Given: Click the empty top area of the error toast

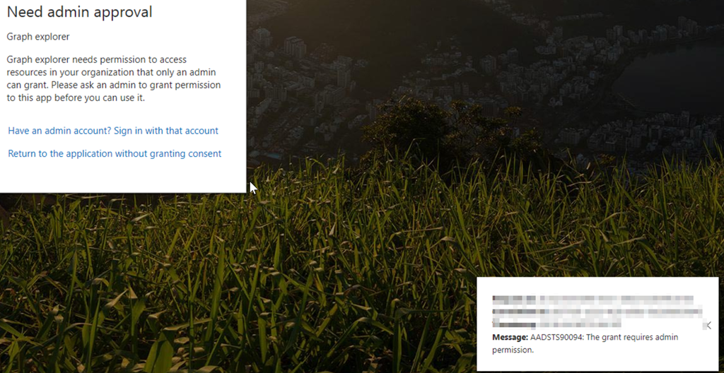Looking at the screenshot, I should (597, 285).
